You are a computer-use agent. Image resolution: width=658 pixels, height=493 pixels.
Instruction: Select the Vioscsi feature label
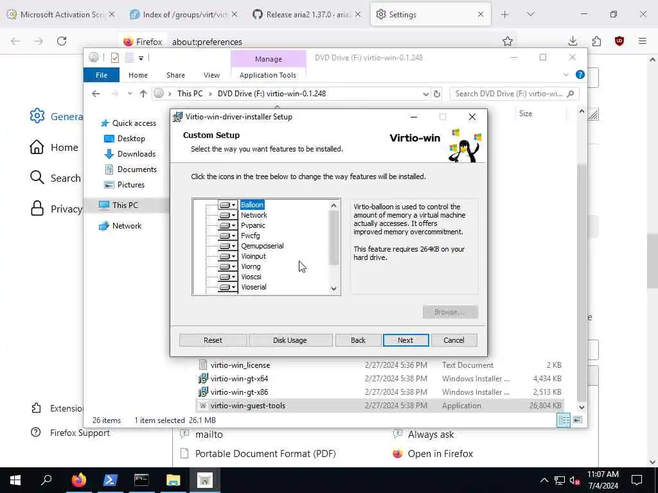pyautogui.click(x=251, y=277)
